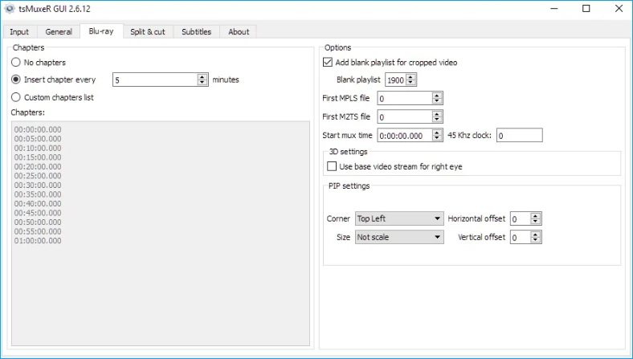
Task: Enable Use base video stream for right eye
Action: [x=394, y=166]
